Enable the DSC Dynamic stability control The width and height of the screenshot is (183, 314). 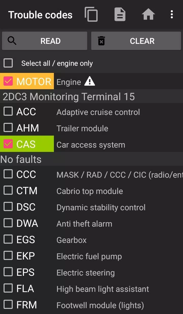pyautogui.click(x=8, y=207)
